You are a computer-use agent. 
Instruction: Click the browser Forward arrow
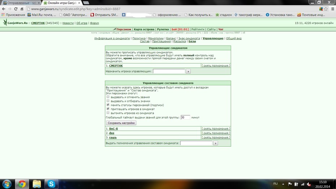[x=10, y=9]
